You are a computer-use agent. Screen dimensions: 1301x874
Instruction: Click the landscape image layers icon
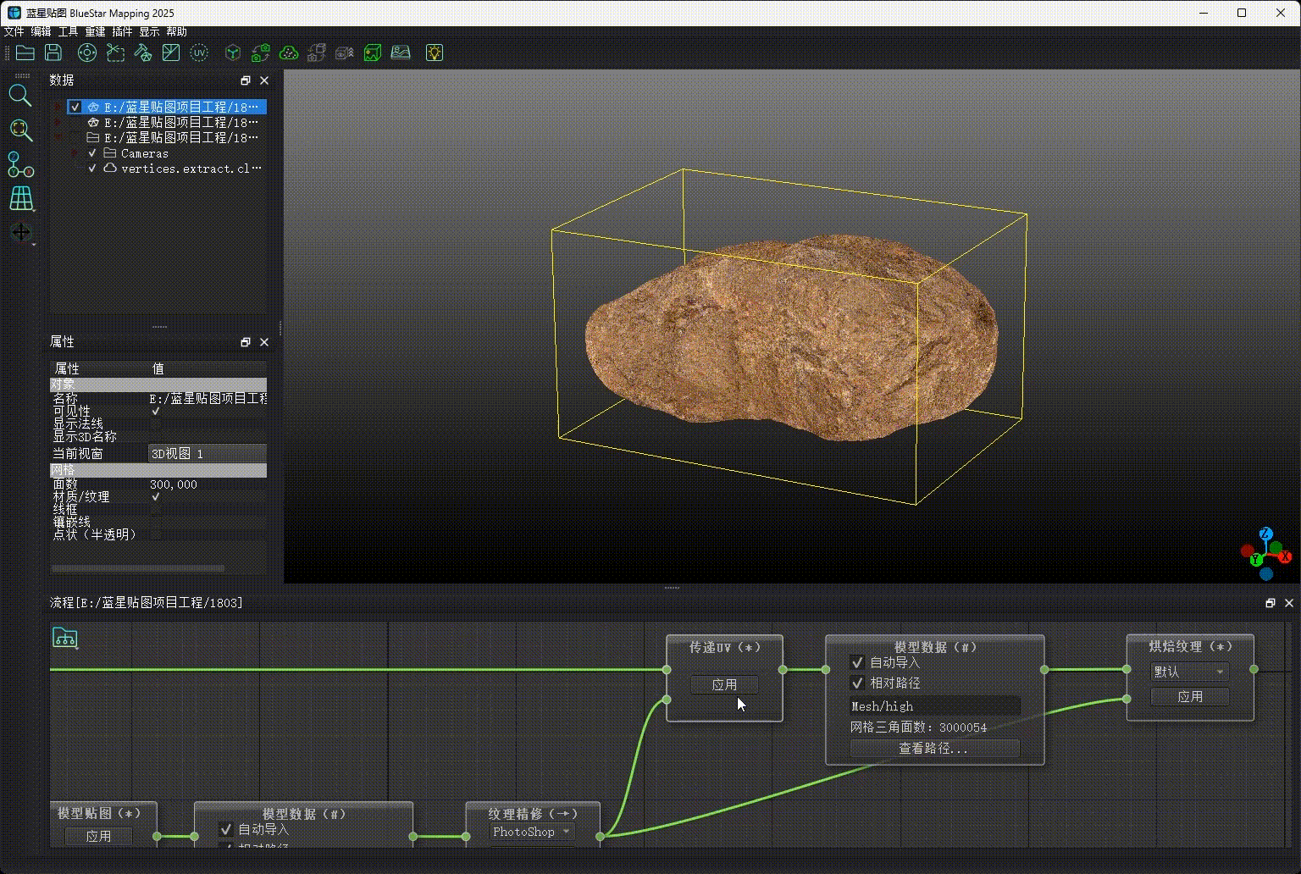pyautogui.click(x=401, y=53)
